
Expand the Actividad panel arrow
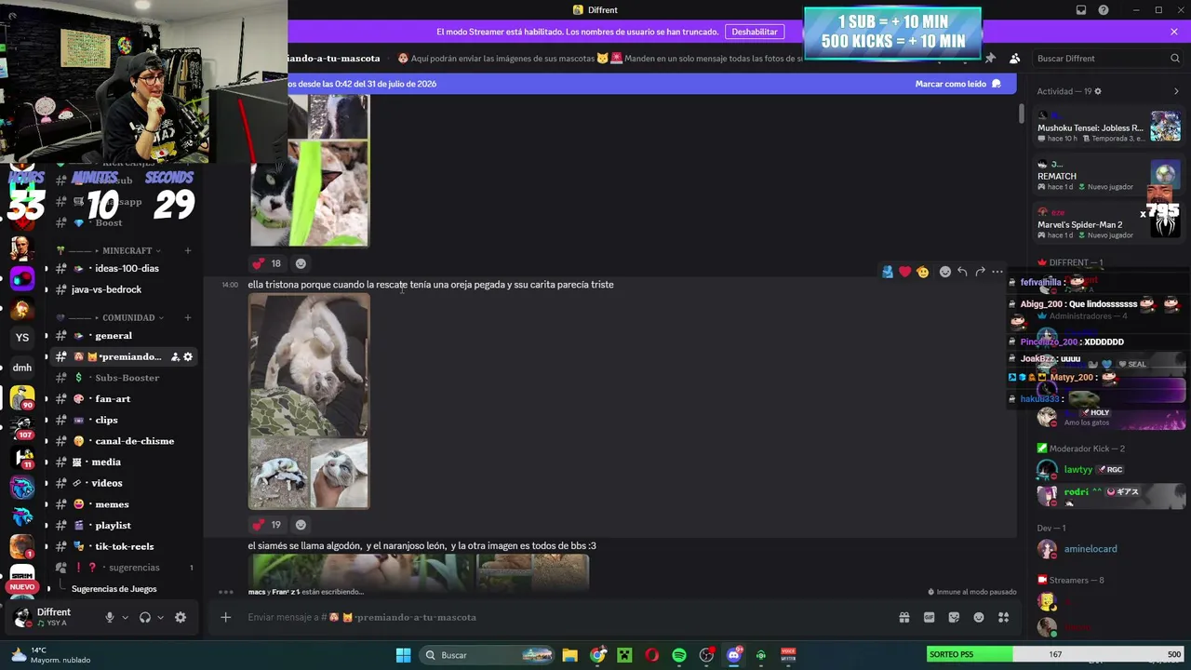coord(1176,91)
